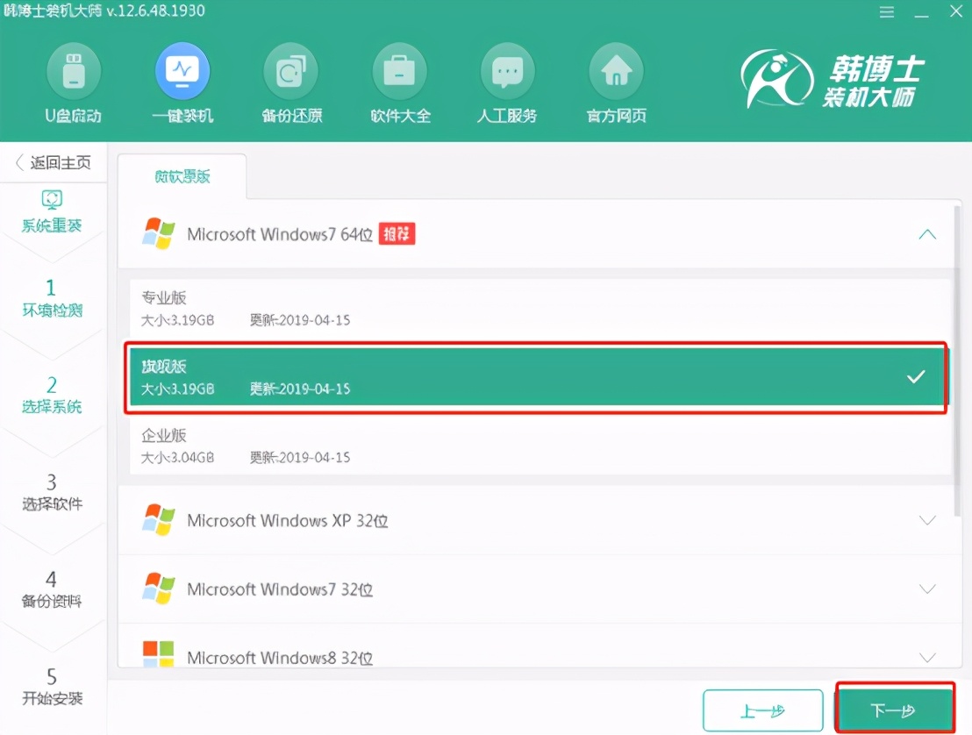The image size is (972, 735).
Task: Open 人工服务 customer support
Action: coord(507,81)
